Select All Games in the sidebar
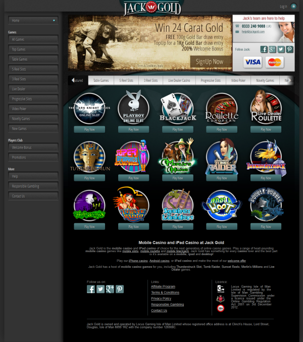 coord(33,39)
